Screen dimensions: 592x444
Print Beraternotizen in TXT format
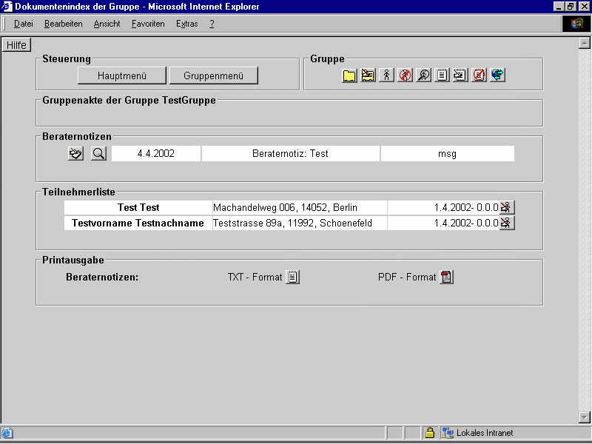click(x=293, y=277)
